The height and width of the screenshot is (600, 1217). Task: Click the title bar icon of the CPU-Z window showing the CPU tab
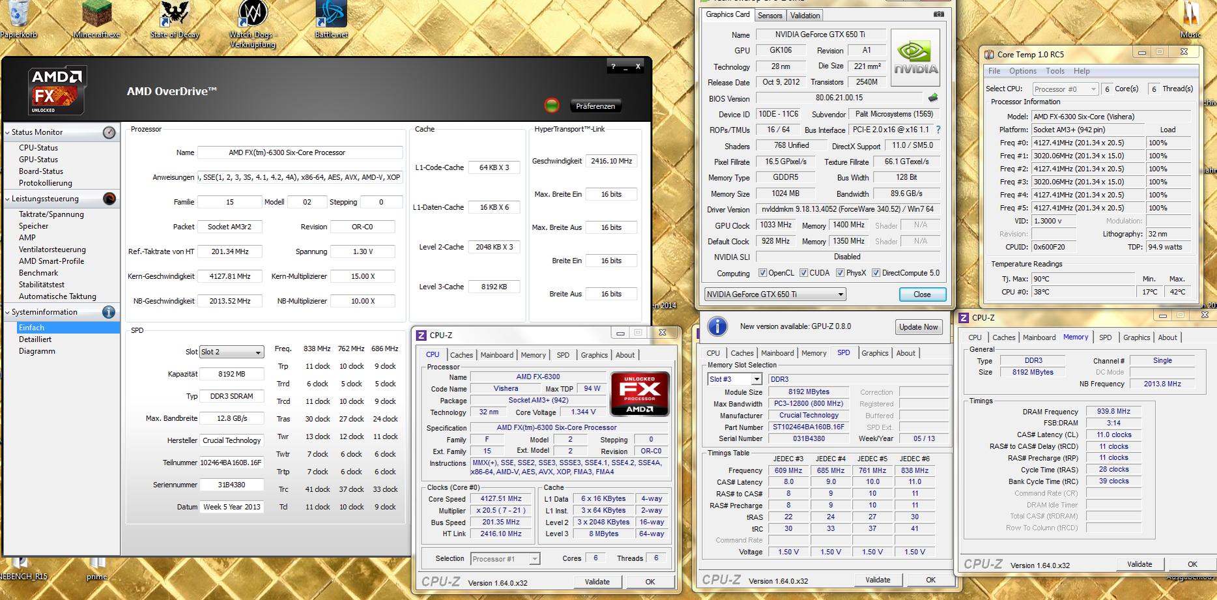coord(421,336)
